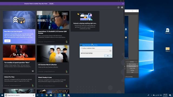Open the mentions icon next to the help icon
Image resolution: width=173 pixels, height=97 pixels.
pyautogui.click(x=118, y=7)
